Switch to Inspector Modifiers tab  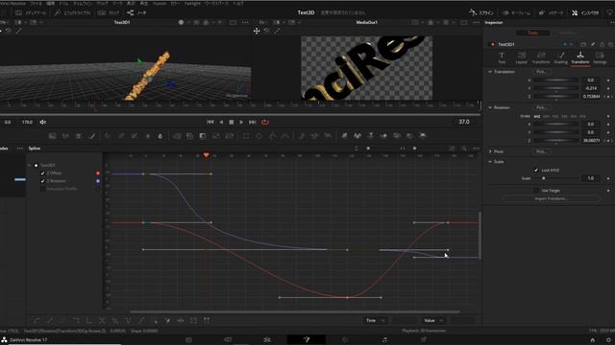(567, 33)
